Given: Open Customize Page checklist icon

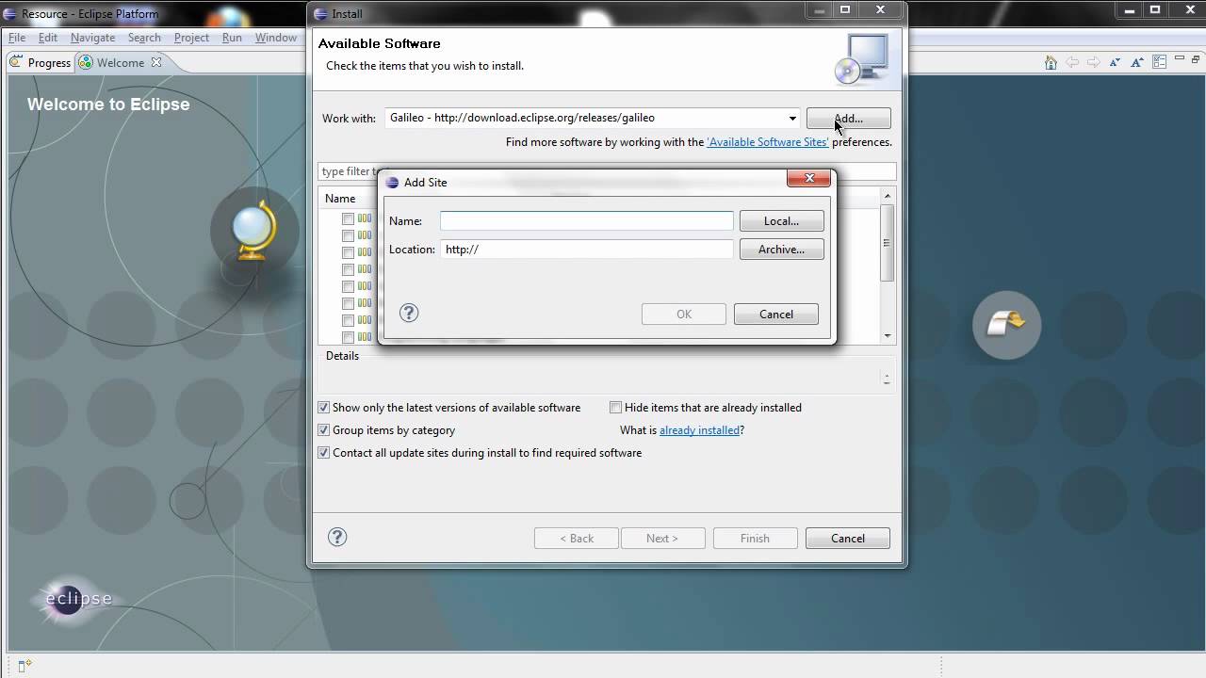Looking at the screenshot, I should pos(1159,62).
